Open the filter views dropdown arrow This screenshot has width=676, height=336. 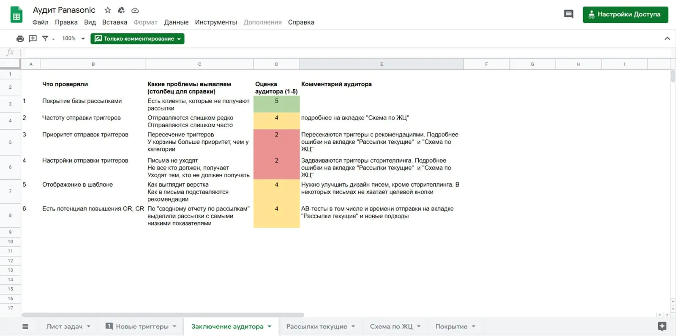point(53,39)
